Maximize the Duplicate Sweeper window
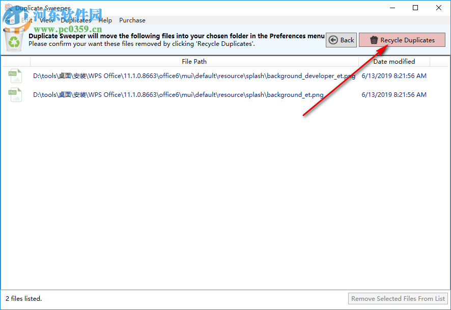The width and height of the screenshot is (451, 310). [415, 8]
